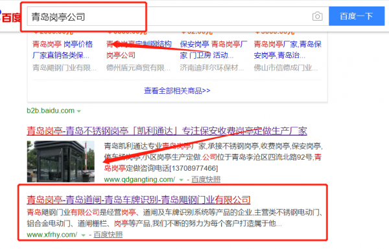Image resolution: width=389 pixels, height=249 pixels.
Task: Expand the dropdown arrow next to www.qdgangting.com
Action: (x=182, y=180)
